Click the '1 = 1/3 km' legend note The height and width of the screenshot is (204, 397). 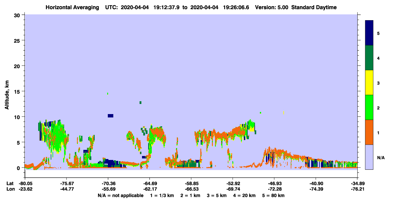162,195
